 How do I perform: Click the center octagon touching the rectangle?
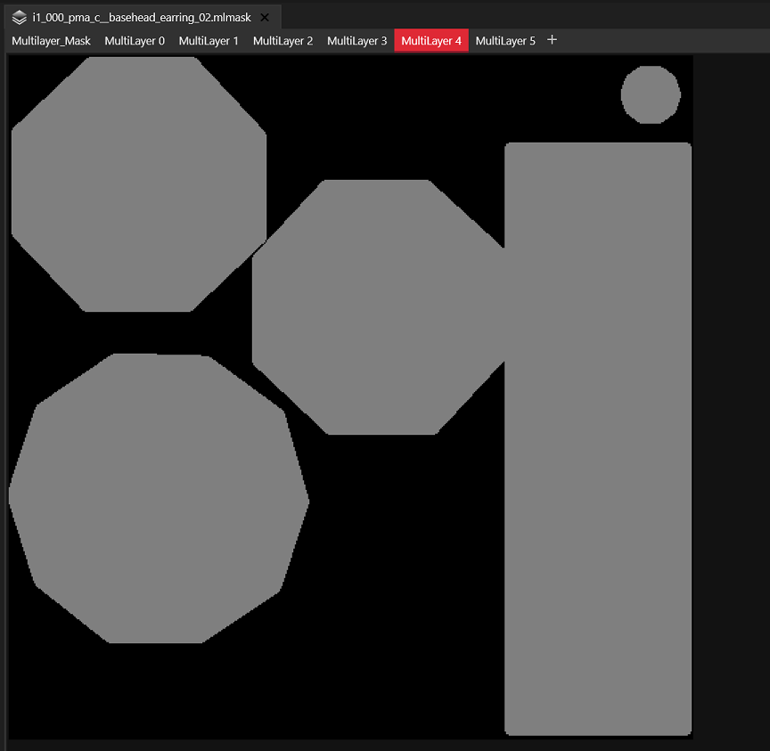pos(378,307)
